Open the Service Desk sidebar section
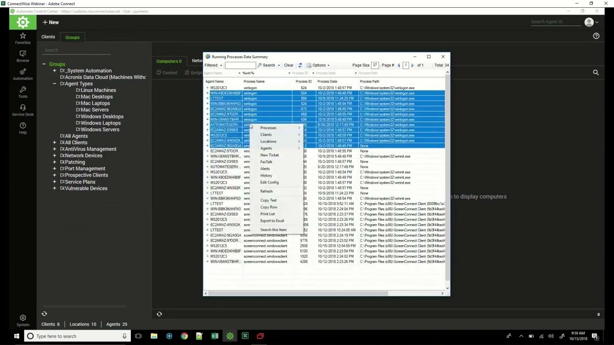The height and width of the screenshot is (345, 614). click(23, 110)
